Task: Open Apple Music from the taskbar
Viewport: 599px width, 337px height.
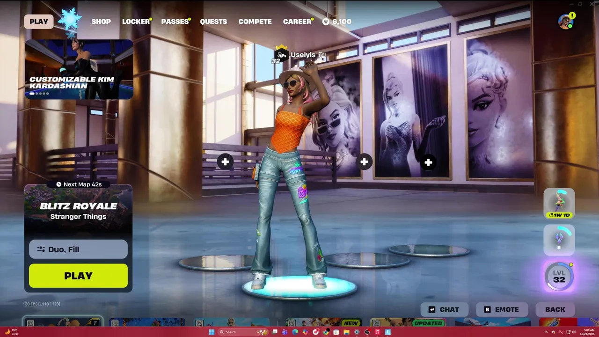Action: click(377, 332)
